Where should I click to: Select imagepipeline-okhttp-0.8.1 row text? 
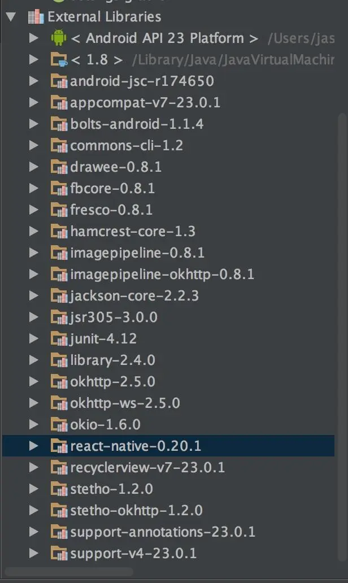point(163,275)
